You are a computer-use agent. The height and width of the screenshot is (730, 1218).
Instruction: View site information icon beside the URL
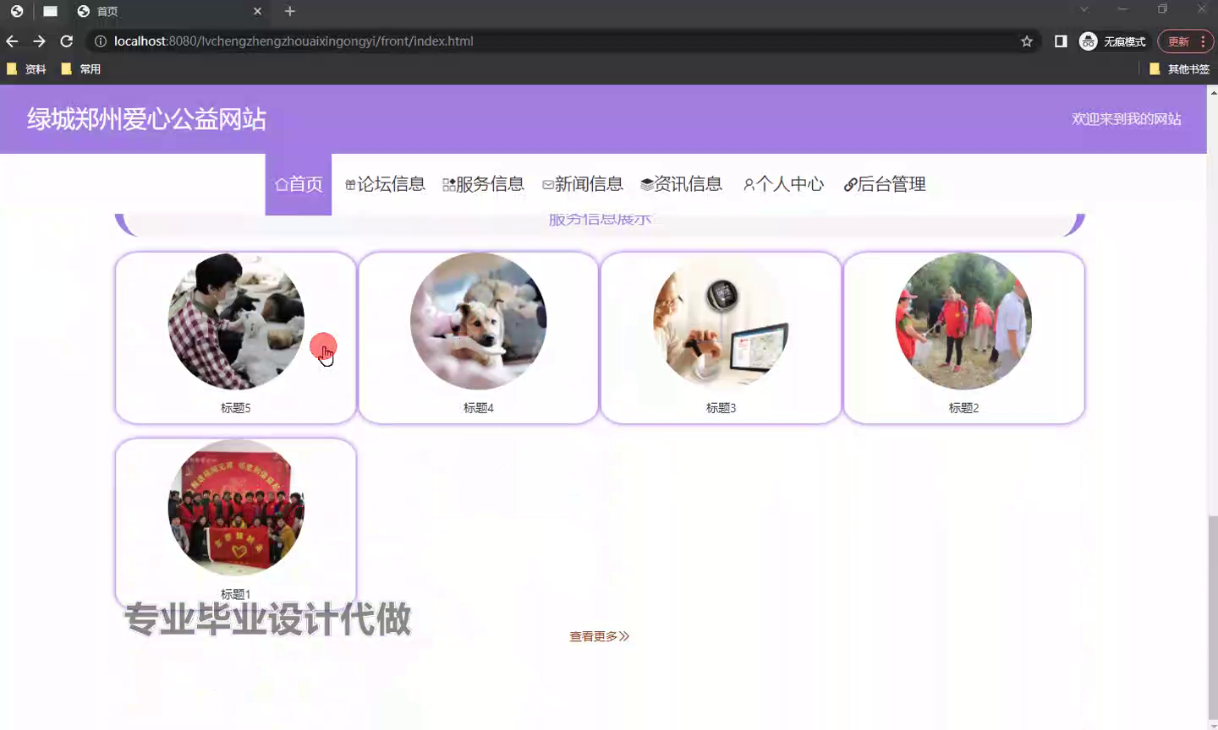click(x=100, y=41)
